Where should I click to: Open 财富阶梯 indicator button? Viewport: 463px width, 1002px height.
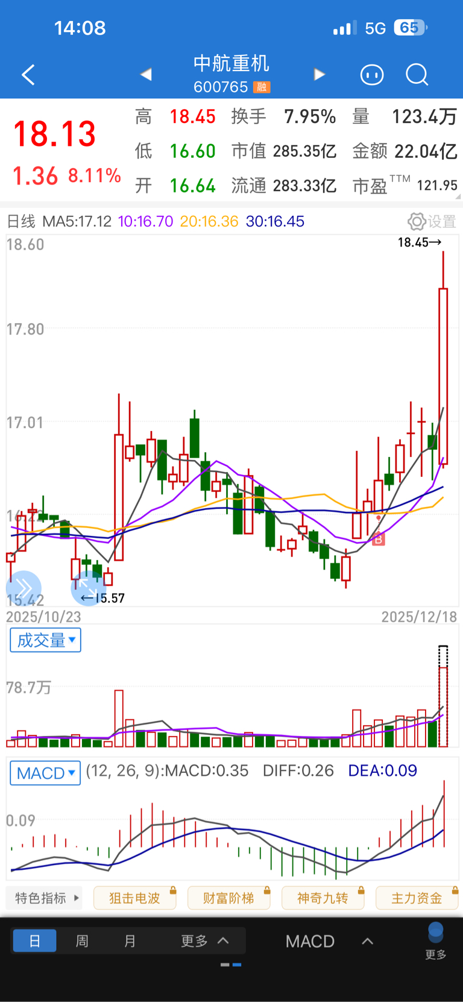tap(228, 898)
